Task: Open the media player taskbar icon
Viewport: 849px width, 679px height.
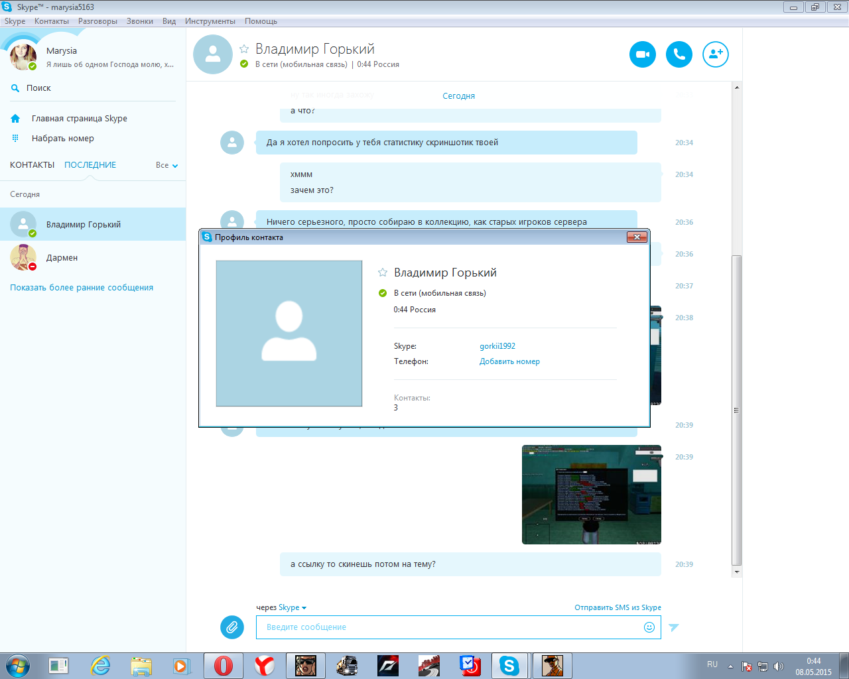Action: pos(181,666)
